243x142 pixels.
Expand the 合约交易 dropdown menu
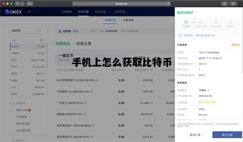click(x=121, y=12)
